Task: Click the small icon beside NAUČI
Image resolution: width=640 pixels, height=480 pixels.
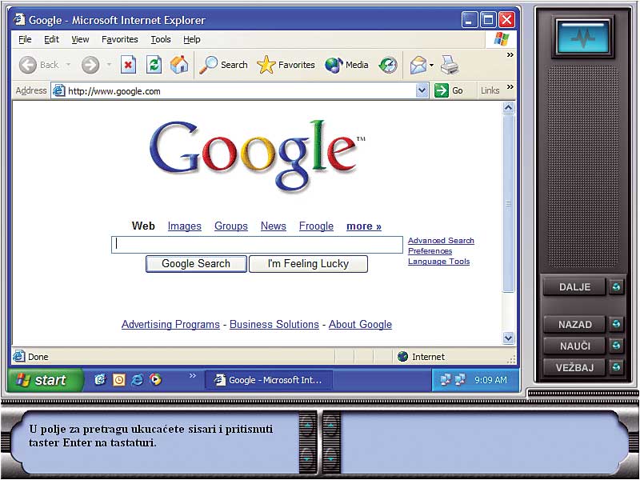Action: 616,346
